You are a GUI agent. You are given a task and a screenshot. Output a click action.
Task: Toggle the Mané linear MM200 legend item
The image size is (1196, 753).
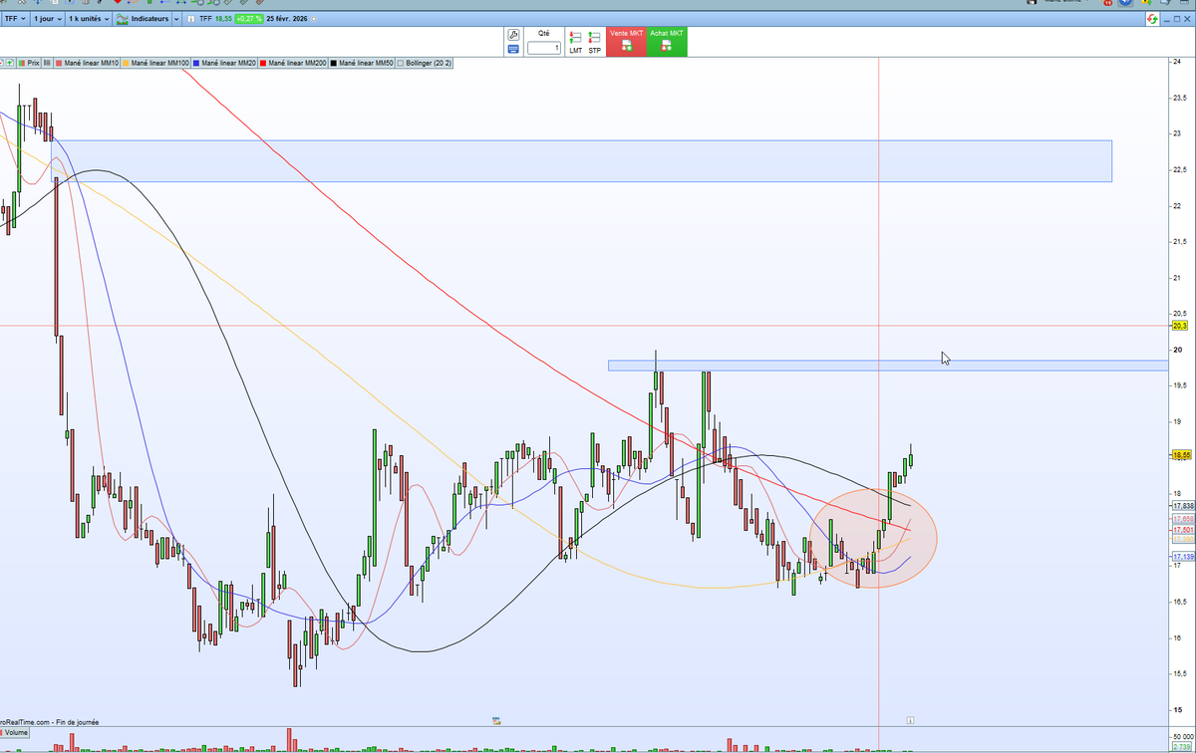click(293, 63)
